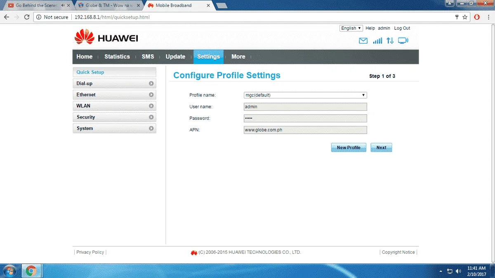
Task: Check the signal strength bars icon
Action: 377,41
